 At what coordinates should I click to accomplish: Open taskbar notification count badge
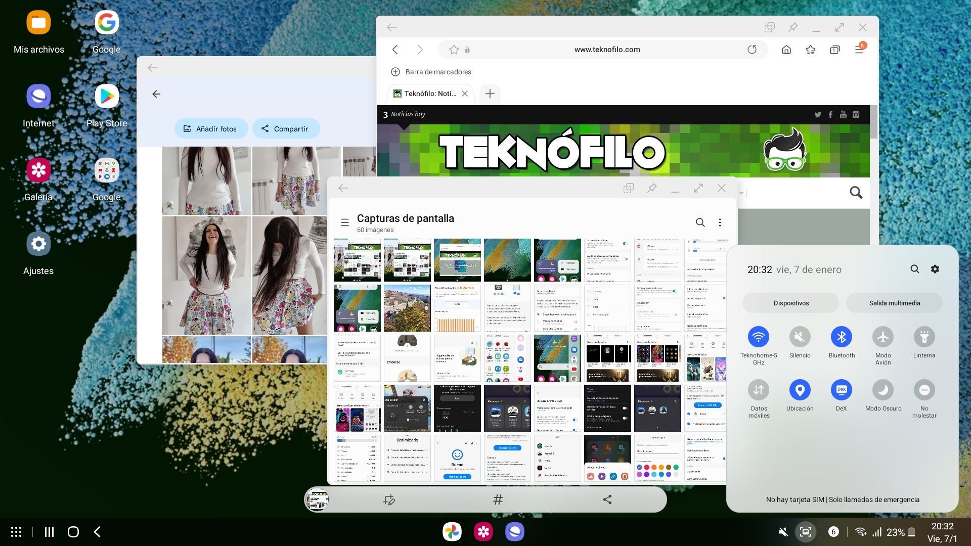834,532
